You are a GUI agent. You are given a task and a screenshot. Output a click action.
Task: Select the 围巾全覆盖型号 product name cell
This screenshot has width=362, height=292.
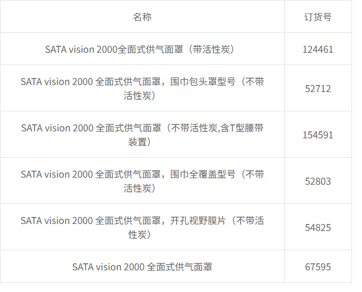[x=142, y=181]
